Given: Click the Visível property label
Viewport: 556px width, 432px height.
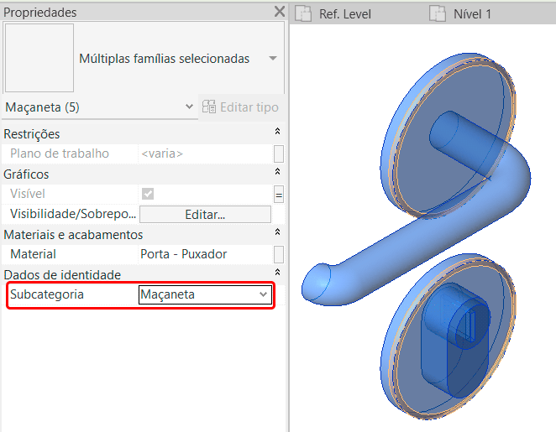Looking at the screenshot, I should coord(28,194).
